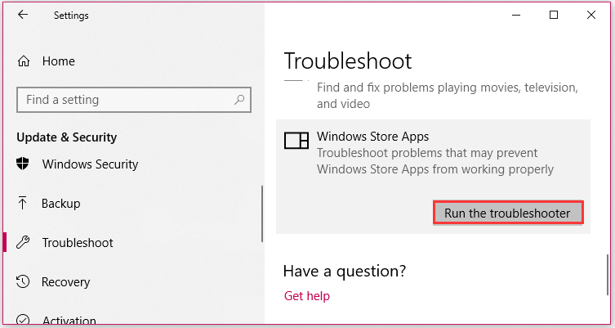Open Windows Security section

(90, 164)
